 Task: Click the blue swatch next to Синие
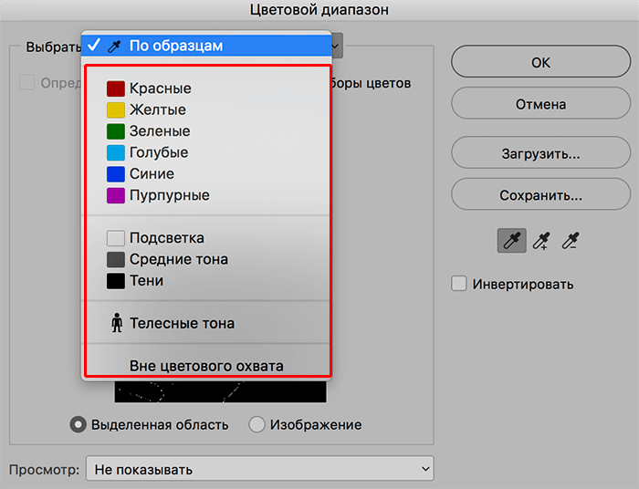pyautogui.click(x=116, y=174)
